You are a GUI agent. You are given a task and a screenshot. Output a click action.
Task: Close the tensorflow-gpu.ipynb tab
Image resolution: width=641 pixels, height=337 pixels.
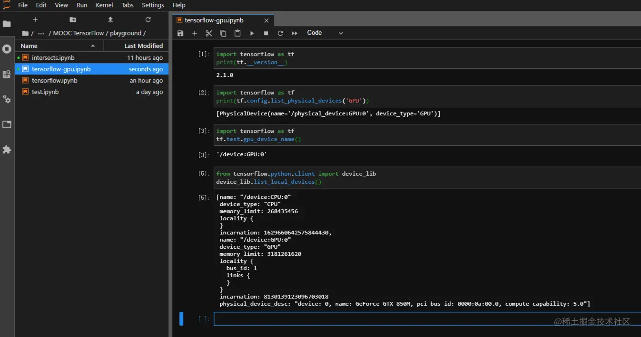(266, 20)
